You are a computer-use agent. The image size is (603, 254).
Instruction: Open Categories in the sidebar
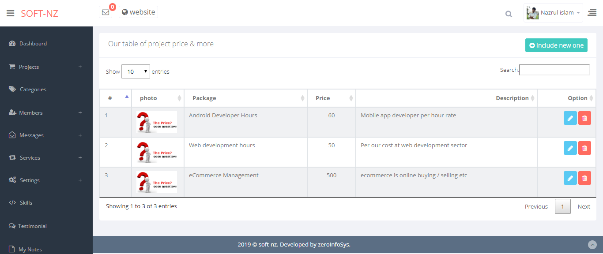pyautogui.click(x=33, y=90)
